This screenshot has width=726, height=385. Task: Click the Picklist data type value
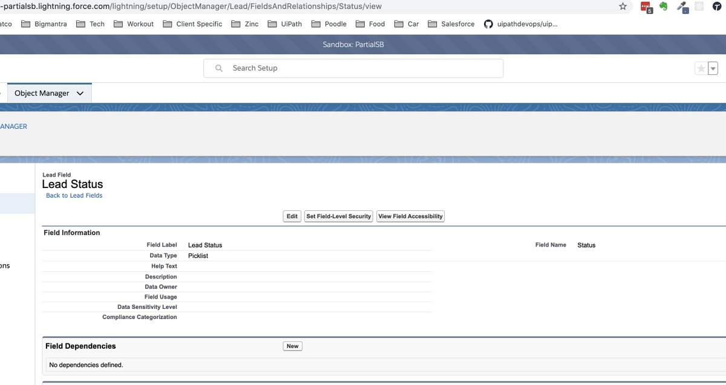tap(198, 256)
